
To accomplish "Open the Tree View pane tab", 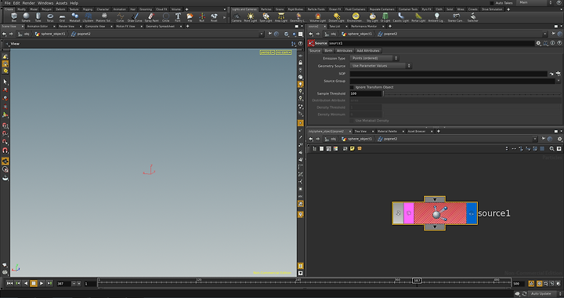I will click(x=360, y=132).
